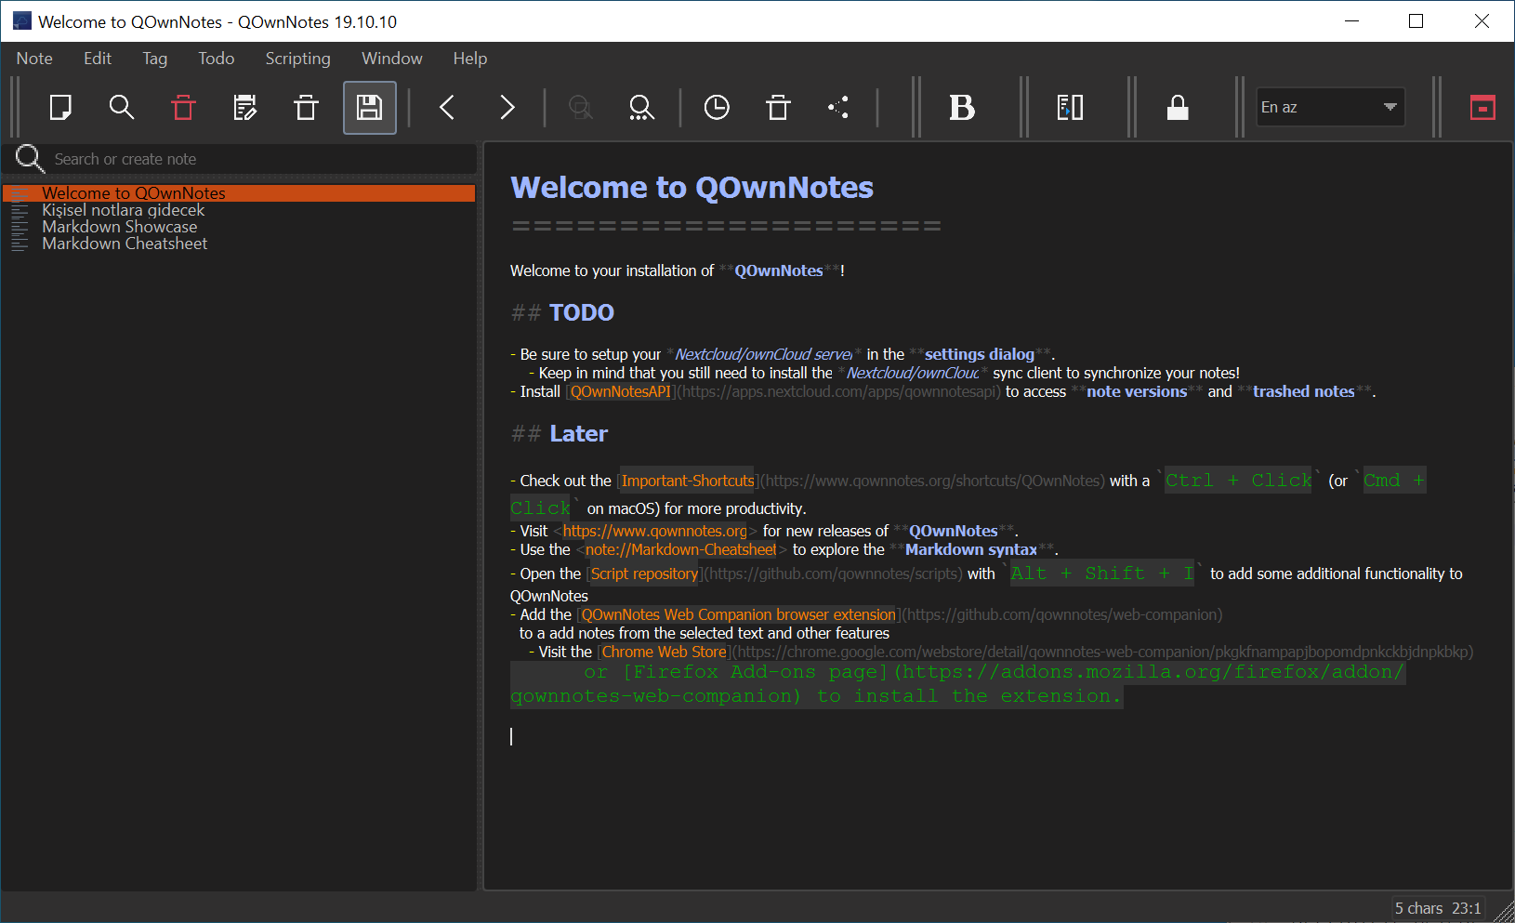Click the save floppy disk icon
The height and width of the screenshot is (923, 1515).
click(x=370, y=108)
